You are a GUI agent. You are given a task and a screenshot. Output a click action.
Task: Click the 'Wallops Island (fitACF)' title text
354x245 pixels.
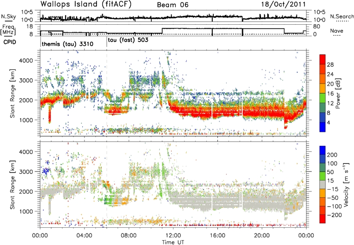tap(86, 4)
